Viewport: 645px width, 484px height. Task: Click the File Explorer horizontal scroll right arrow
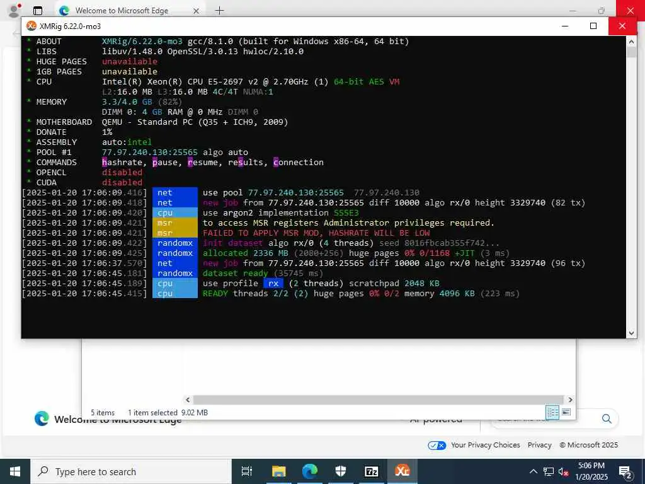[570, 400]
